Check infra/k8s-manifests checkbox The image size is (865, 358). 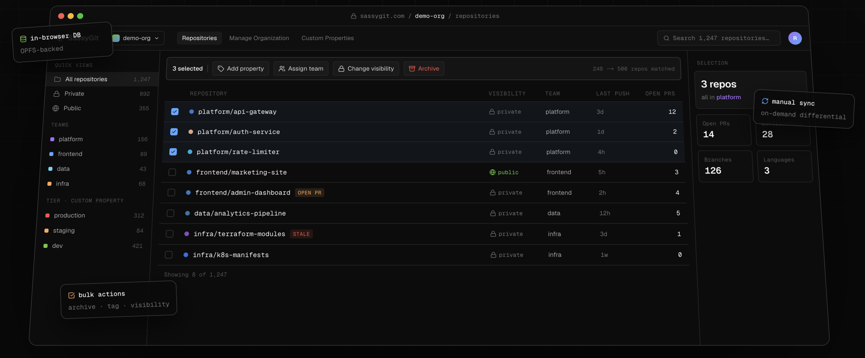[169, 255]
